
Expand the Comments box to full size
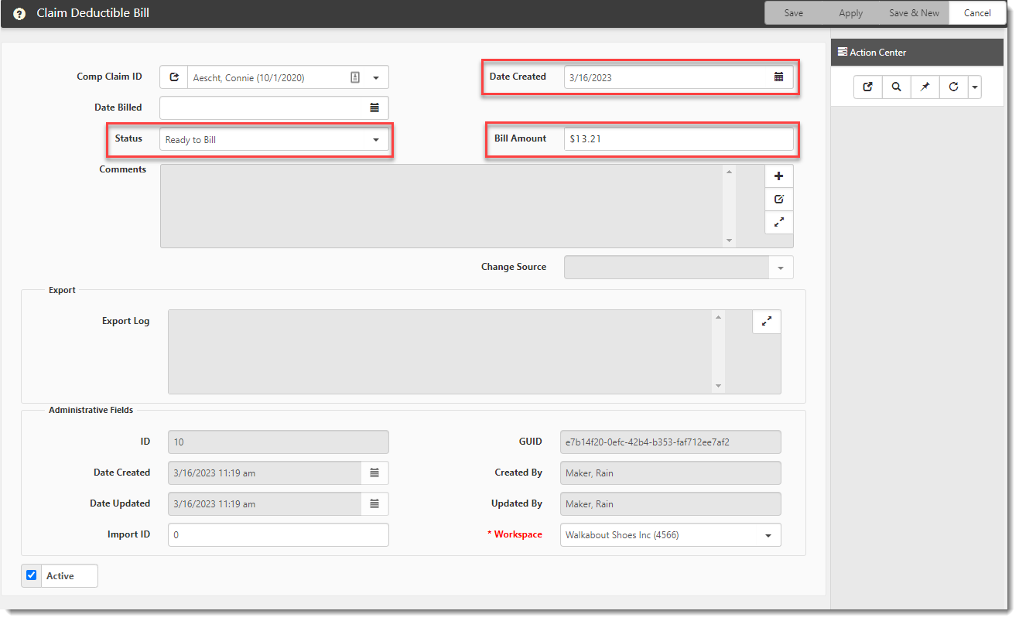(778, 222)
